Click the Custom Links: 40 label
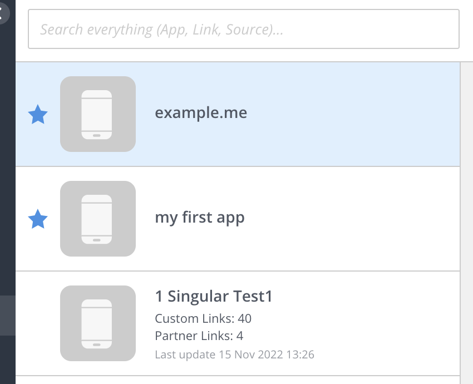 click(203, 318)
